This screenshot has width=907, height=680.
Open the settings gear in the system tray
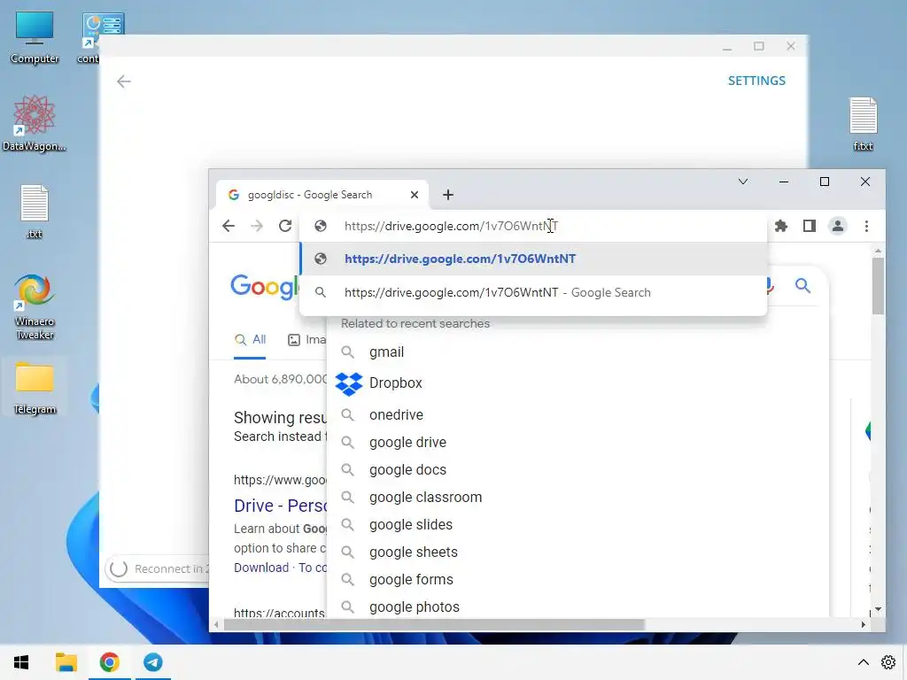tap(888, 662)
